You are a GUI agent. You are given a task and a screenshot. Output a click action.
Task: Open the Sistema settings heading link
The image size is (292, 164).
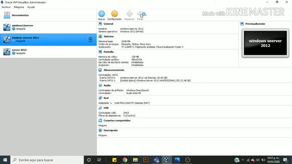(109, 36)
